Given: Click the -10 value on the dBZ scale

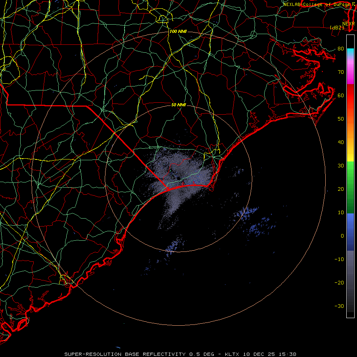Looking at the screenshot, I should [339, 259].
